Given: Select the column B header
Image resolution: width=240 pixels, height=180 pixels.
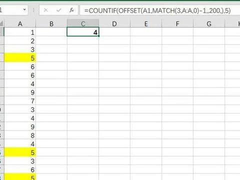Looking at the screenshot, I should point(51,23).
